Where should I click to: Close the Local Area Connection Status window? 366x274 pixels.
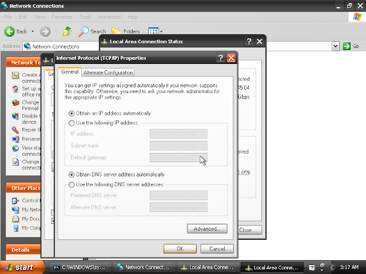coord(260,42)
